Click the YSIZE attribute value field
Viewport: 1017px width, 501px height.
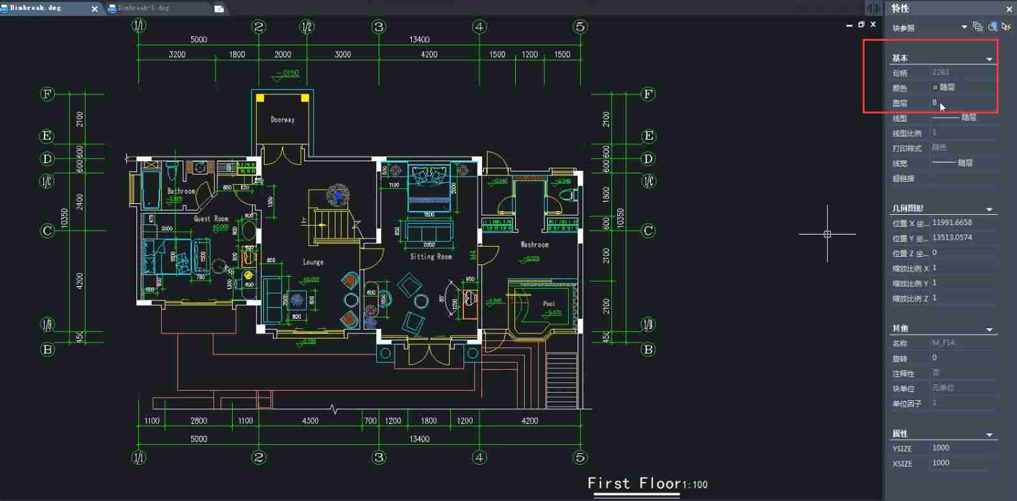[x=963, y=448]
